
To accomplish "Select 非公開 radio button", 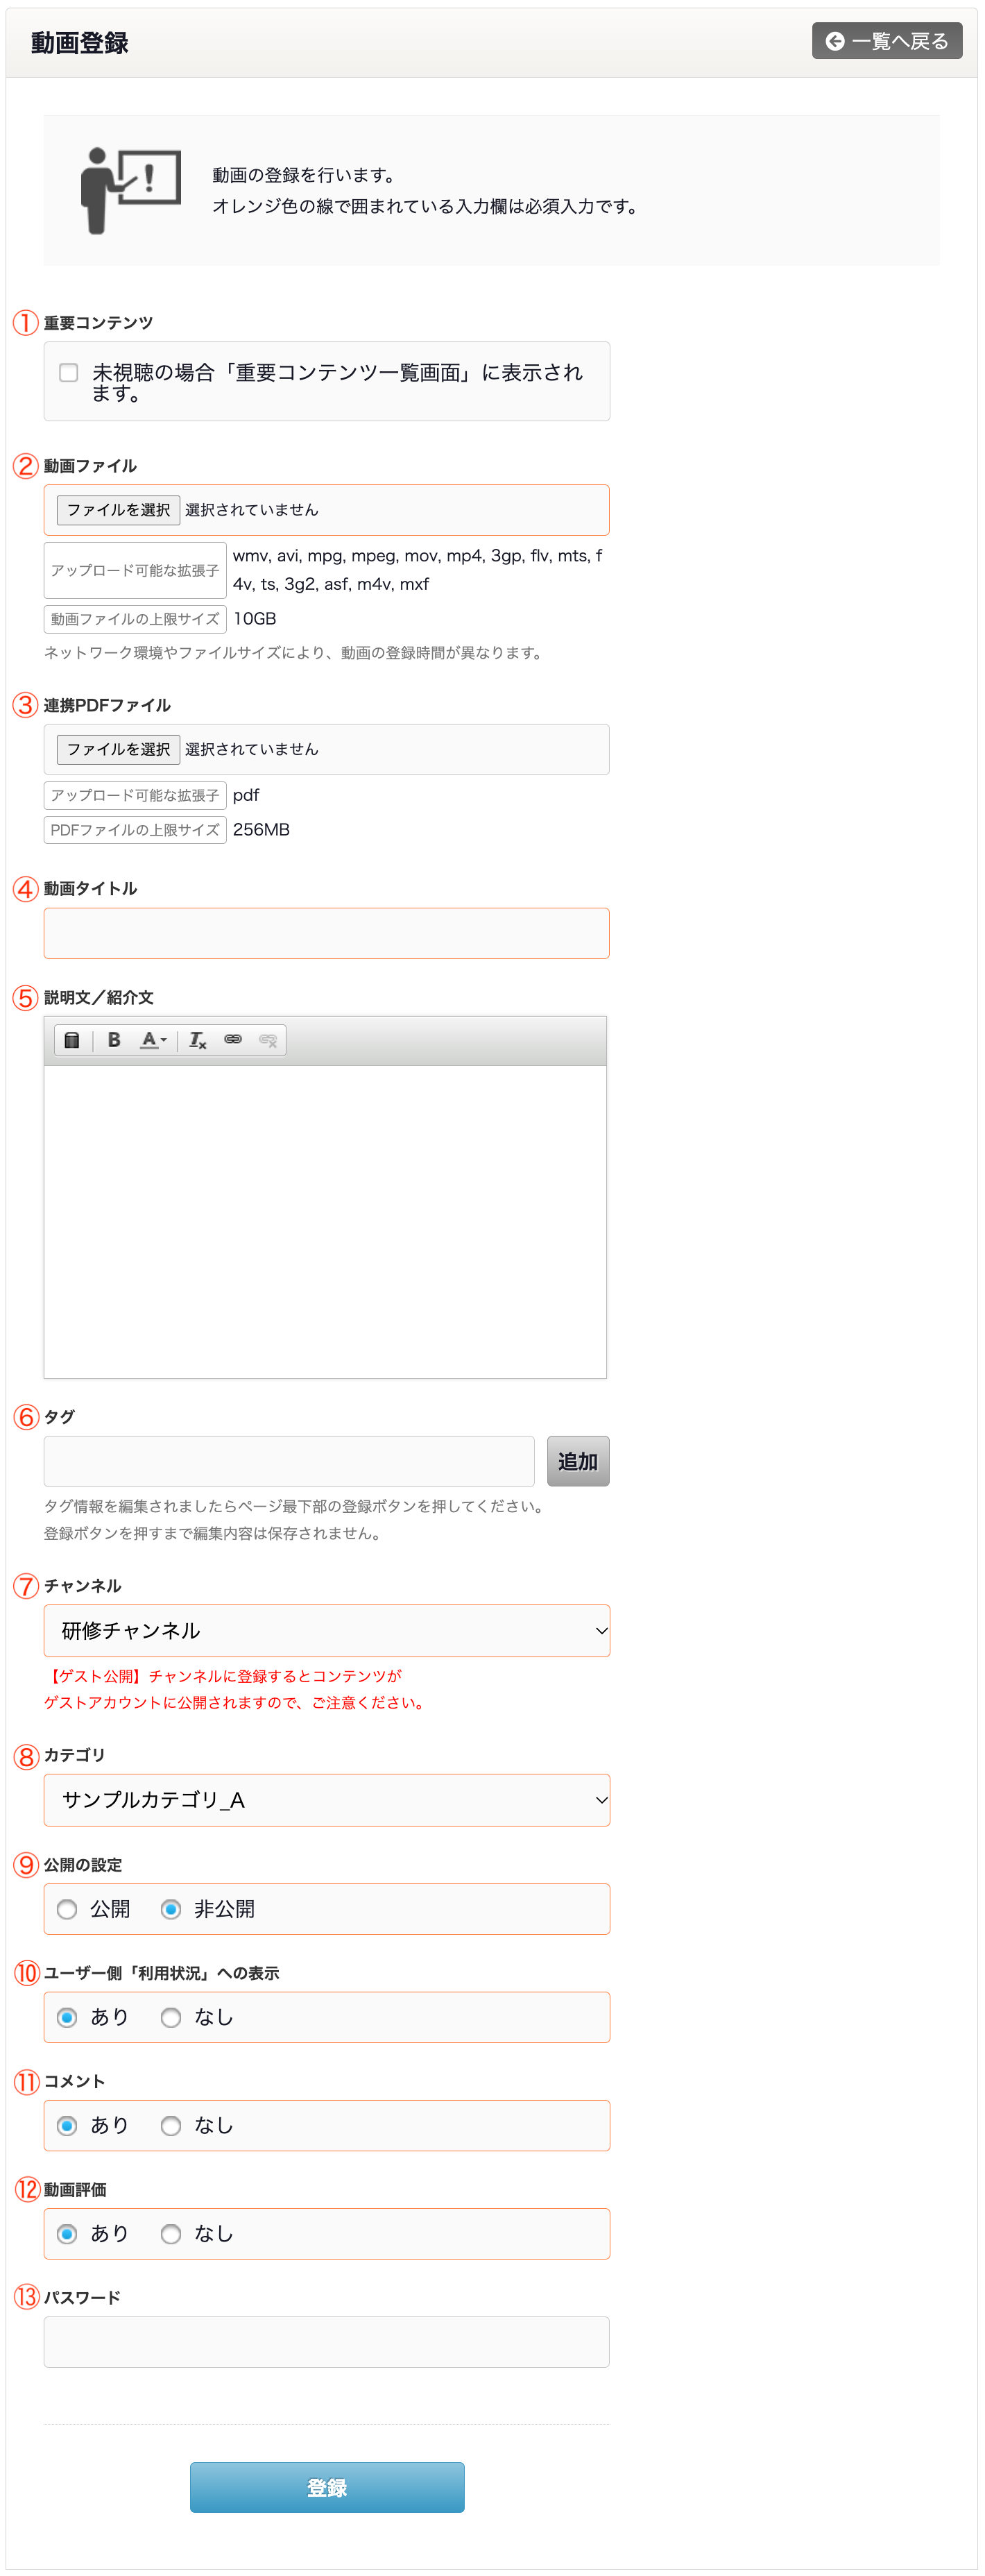I will point(171,1909).
